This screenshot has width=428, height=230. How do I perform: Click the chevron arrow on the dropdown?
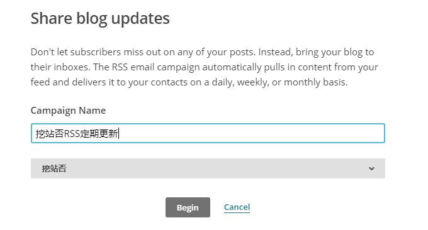point(371,168)
